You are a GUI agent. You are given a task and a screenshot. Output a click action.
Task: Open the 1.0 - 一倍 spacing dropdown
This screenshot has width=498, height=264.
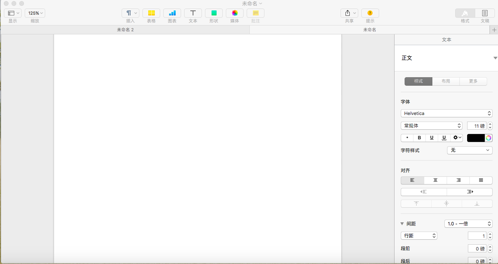[469, 224]
